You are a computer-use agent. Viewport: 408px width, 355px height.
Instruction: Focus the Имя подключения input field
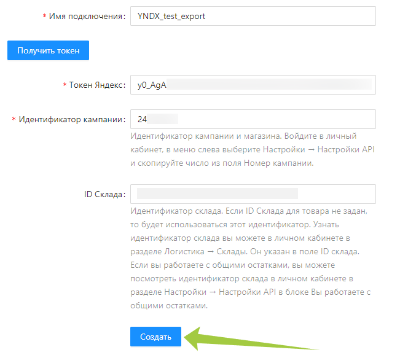[x=253, y=16]
